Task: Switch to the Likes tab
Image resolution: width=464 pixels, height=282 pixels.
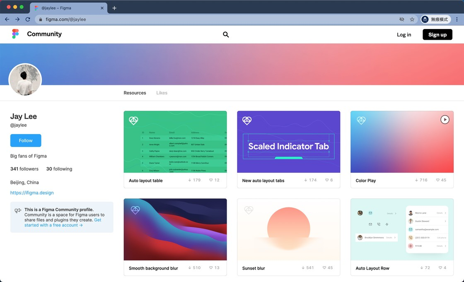Action: [162, 93]
